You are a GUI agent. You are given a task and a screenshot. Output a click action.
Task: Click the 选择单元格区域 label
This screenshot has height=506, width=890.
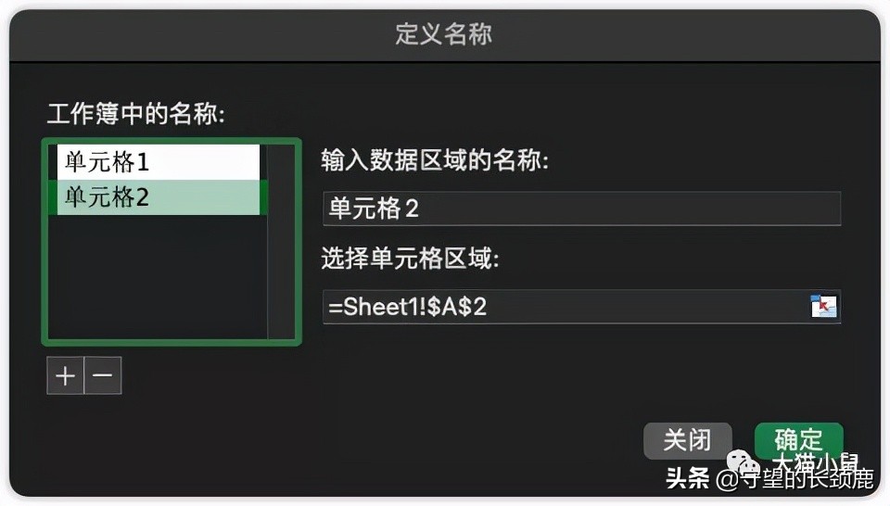point(410,259)
